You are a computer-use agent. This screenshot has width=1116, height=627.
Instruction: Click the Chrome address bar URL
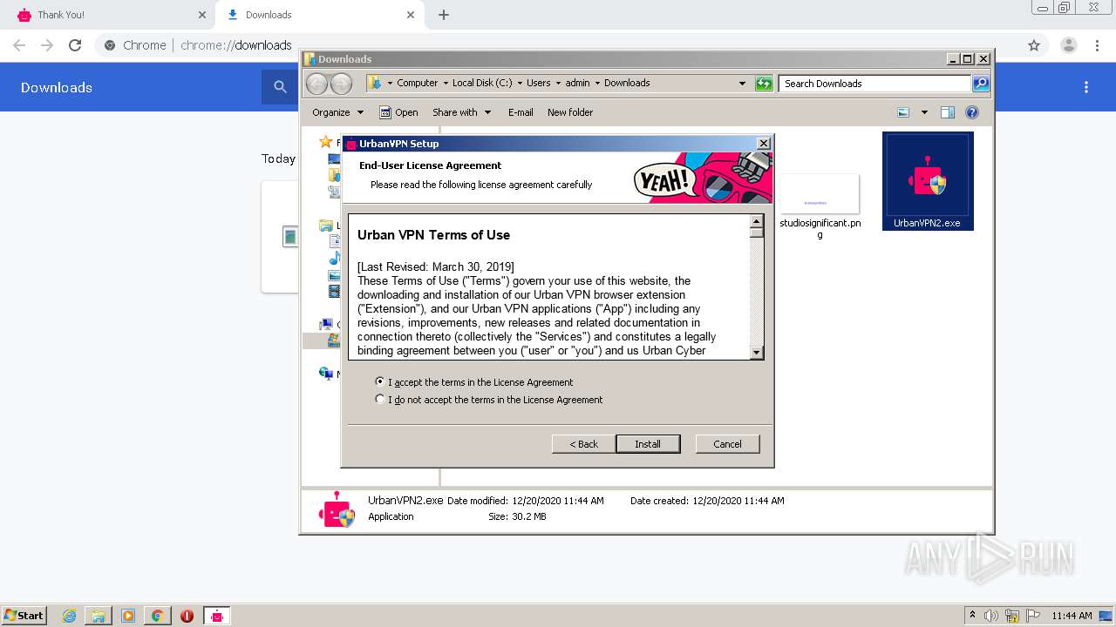click(x=236, y=45)
